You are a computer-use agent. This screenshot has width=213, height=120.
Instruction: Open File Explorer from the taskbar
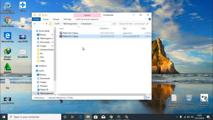pos(88,117)
